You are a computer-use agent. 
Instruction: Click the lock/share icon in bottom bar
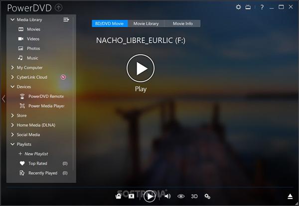point(119,196)
